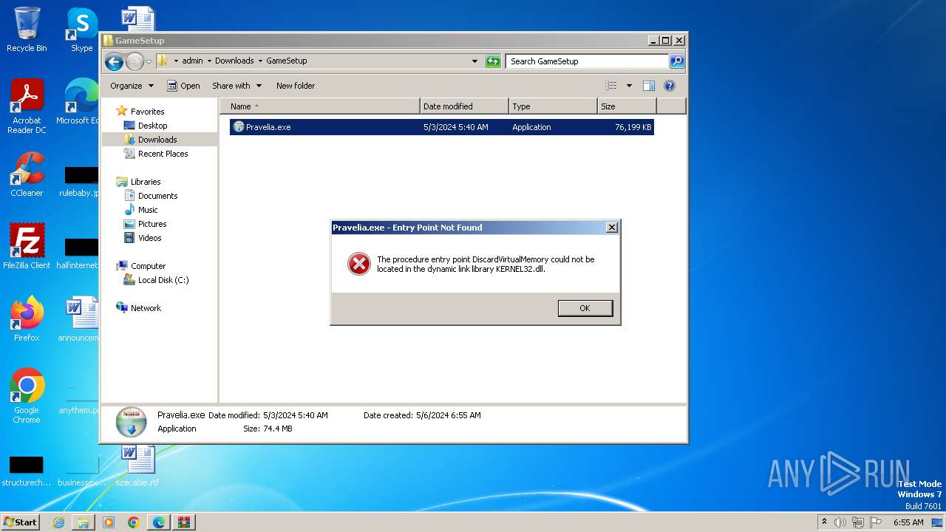946x532 pixels.
Task: Select the Pravelia.exe file row
Action: [441, 127]
